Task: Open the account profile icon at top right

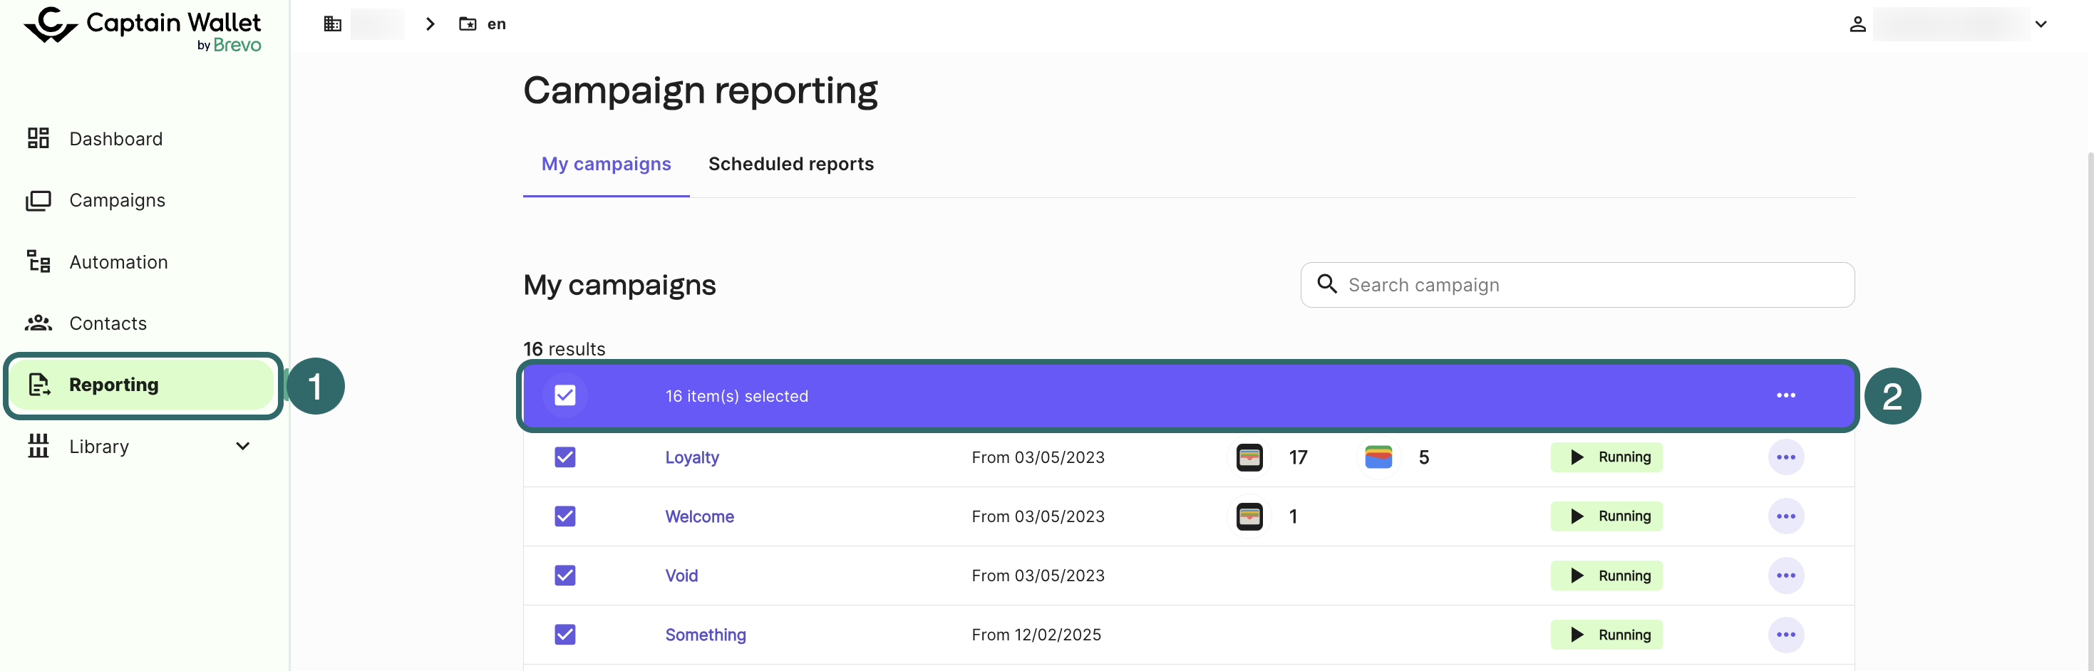Action: (1857, 24)
